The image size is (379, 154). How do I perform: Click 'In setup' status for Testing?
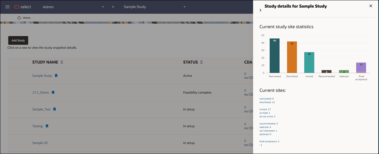(x=189, y=126)
